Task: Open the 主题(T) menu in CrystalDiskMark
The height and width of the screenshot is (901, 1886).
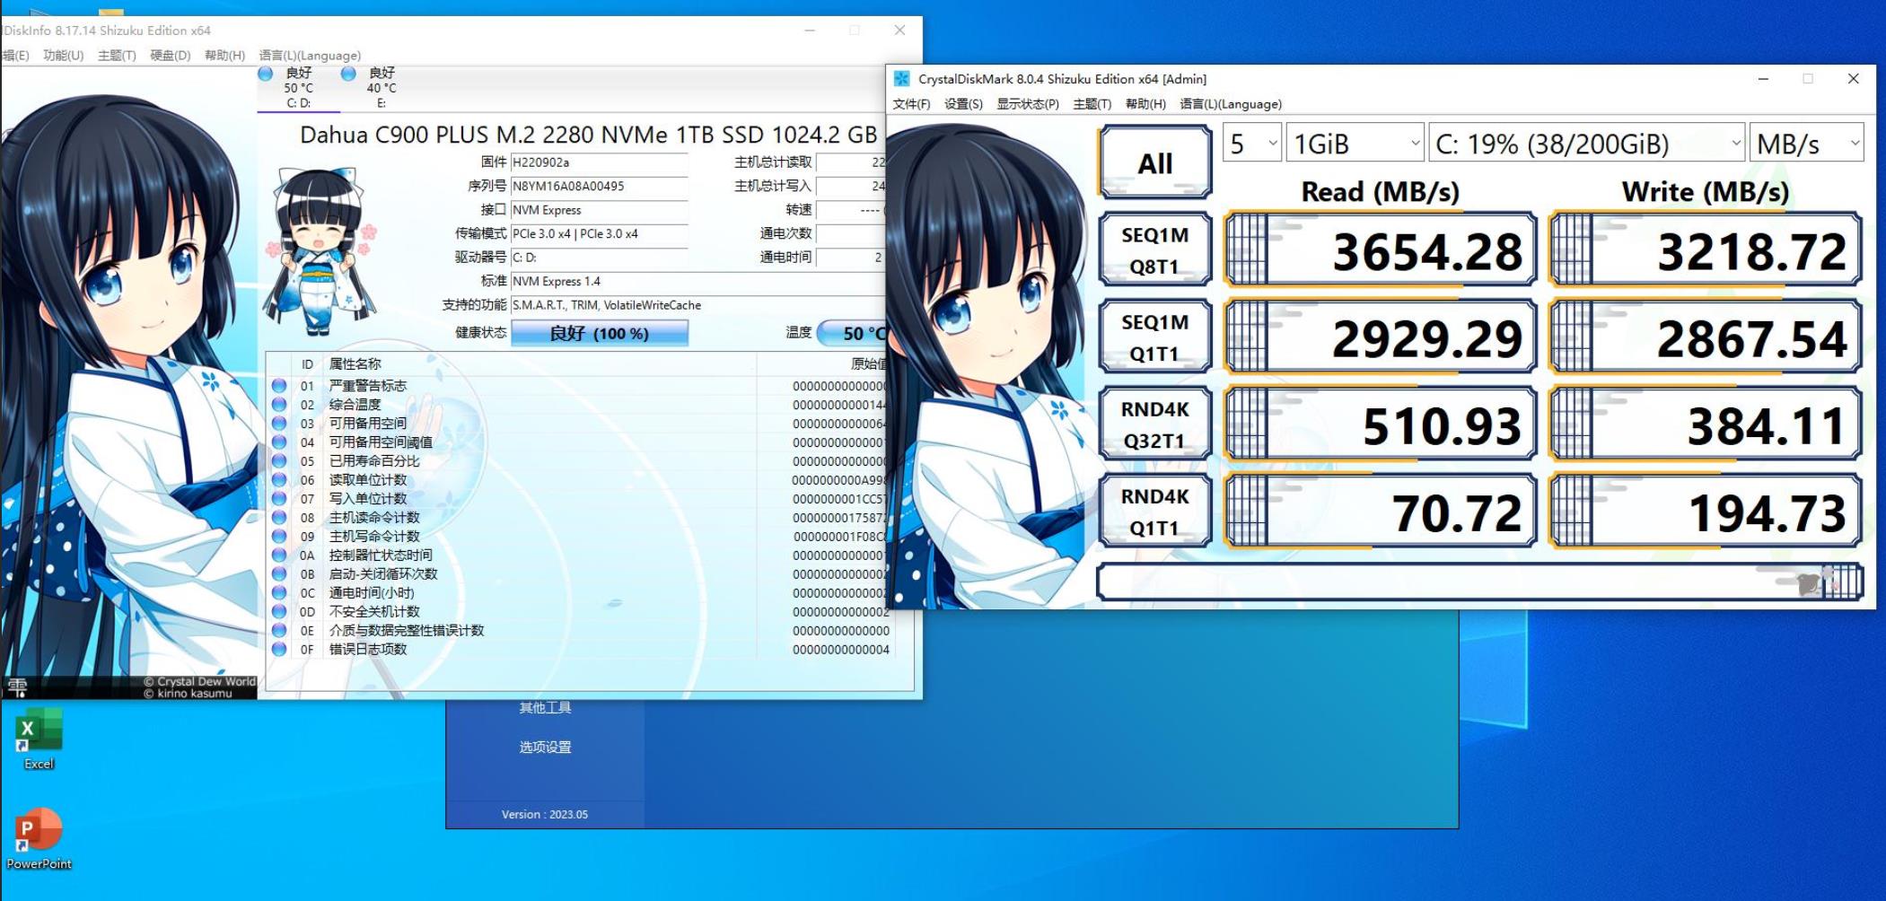Action: pyautogui.click(x=1092, y=104)
